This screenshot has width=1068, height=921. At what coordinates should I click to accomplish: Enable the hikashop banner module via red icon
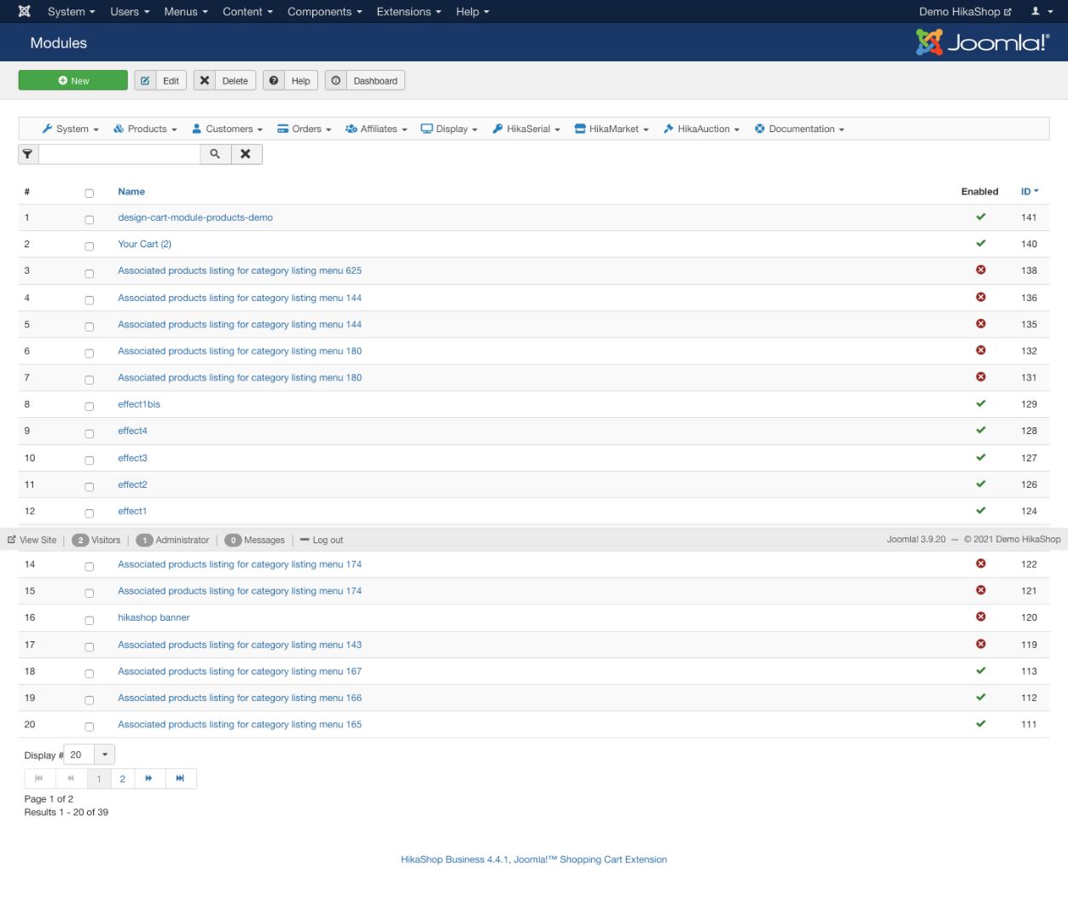pos(980,617)
